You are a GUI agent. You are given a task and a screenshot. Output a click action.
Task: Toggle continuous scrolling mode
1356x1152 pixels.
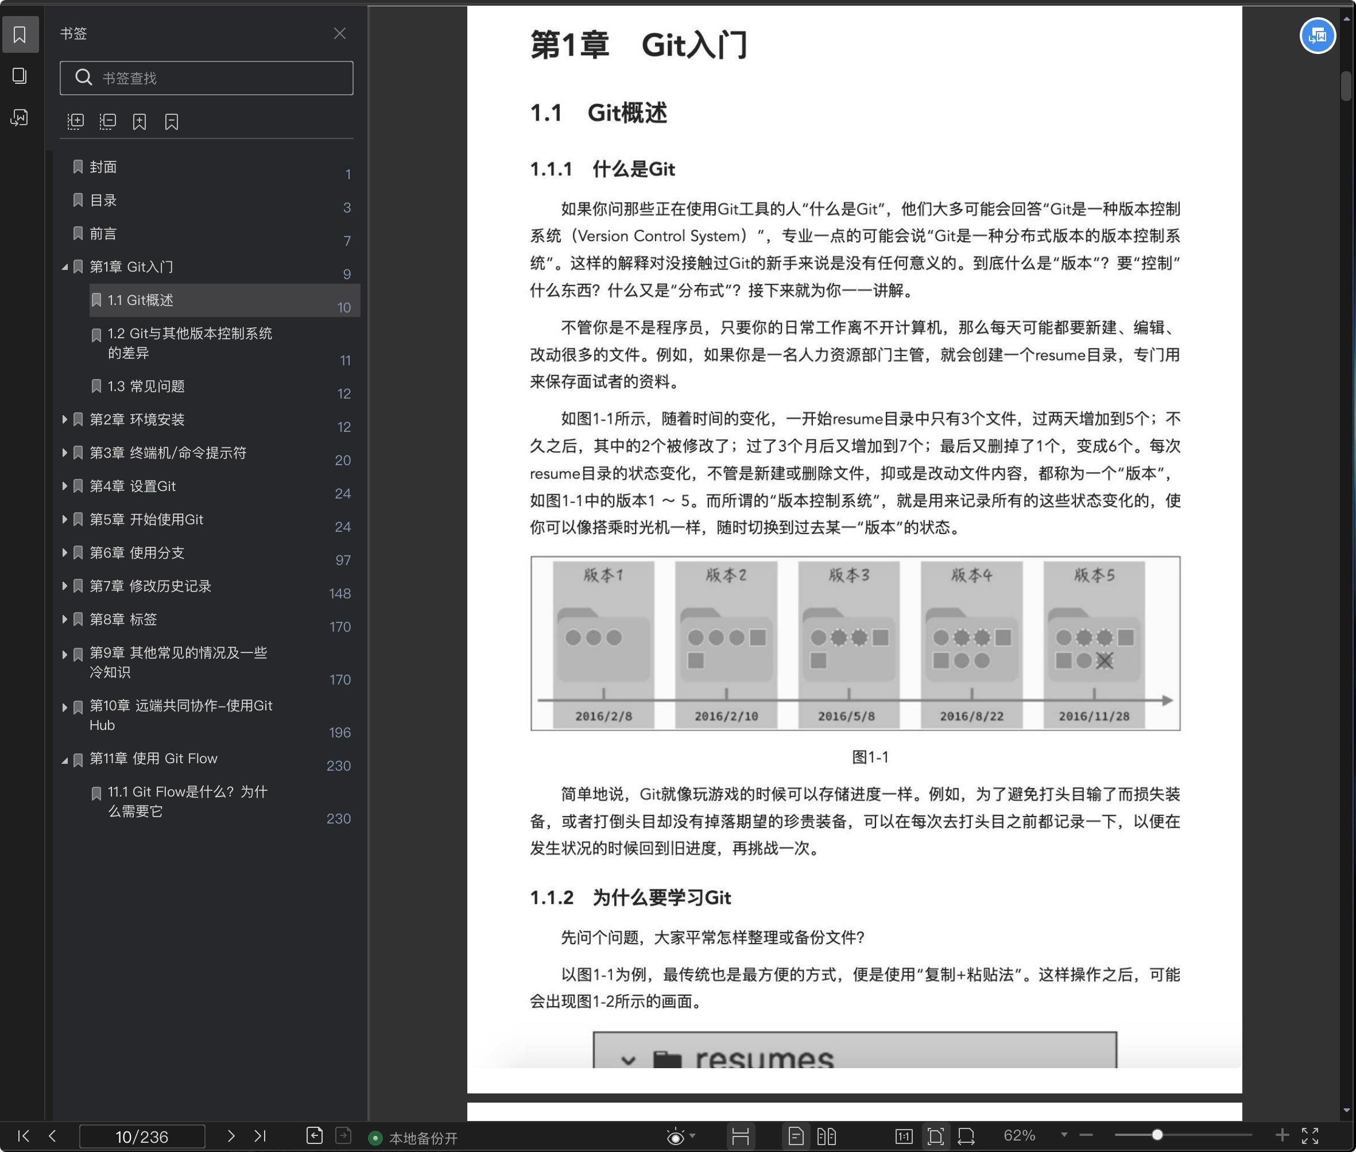(741, 1136)
